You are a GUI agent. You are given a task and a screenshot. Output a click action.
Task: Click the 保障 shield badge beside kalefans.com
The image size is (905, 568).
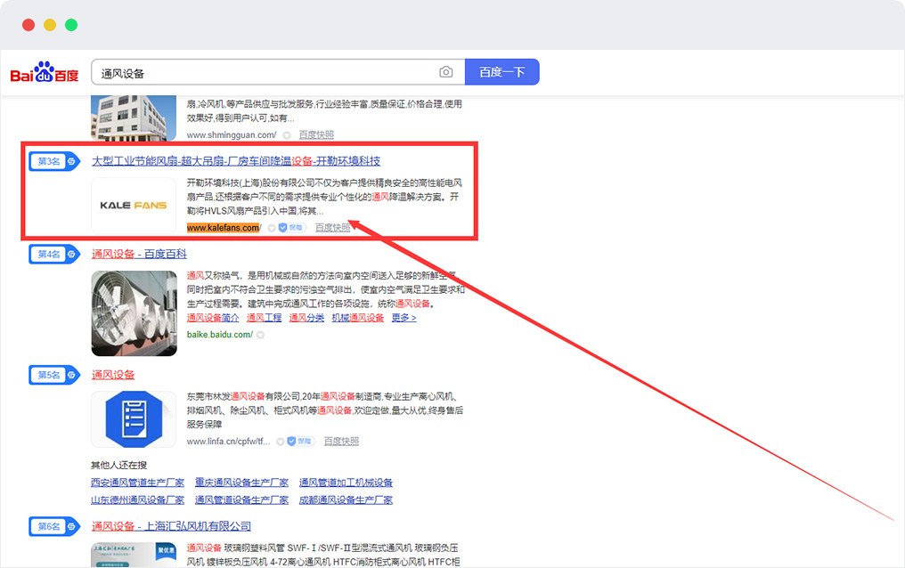pyautogui.click(x=291, y=228)
